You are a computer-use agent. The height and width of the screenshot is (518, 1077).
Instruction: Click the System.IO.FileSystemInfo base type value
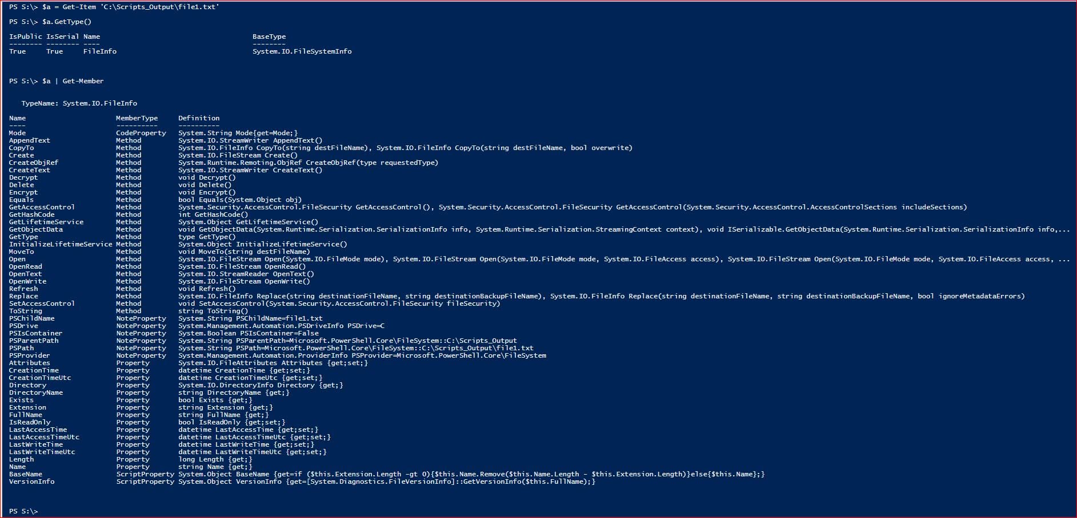point(302,51)
